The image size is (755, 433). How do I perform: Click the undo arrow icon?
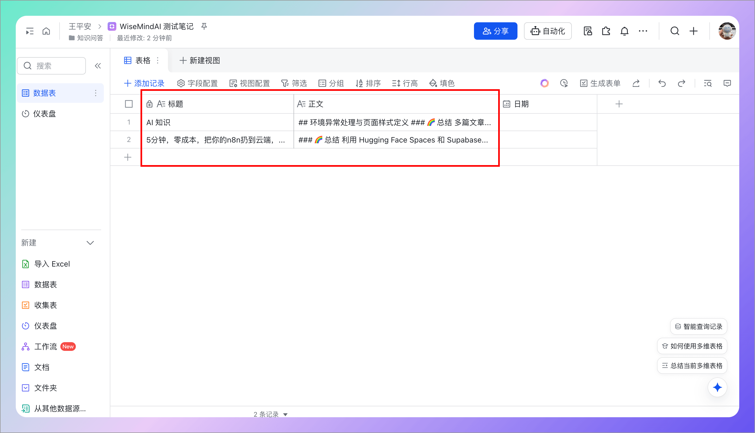point(662,83)
